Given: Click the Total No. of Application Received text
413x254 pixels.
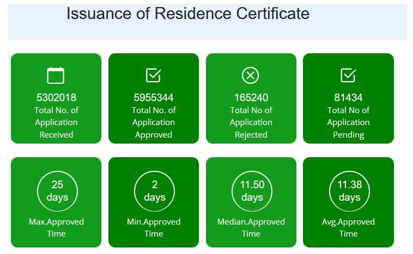Looking at the screenshot, I should pos(56,122).
